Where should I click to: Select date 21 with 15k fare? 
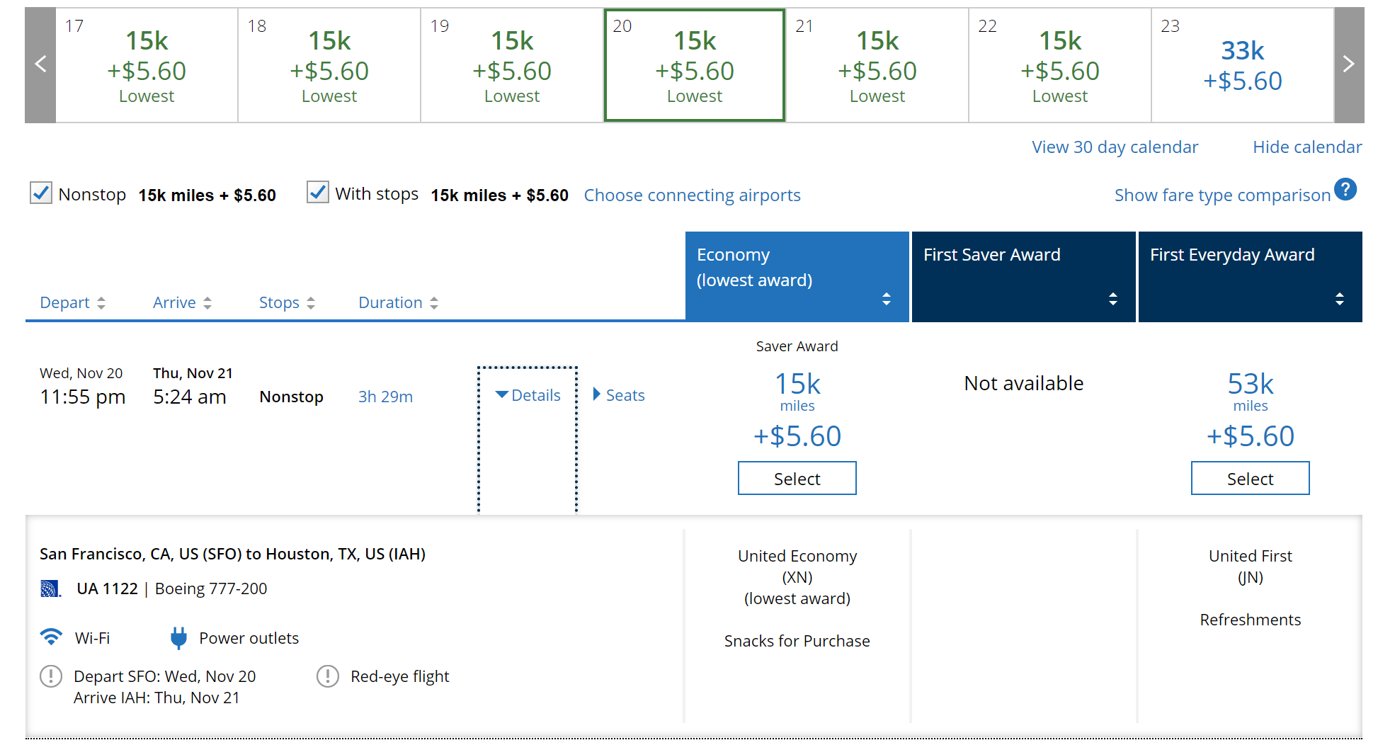click(877, 65)
